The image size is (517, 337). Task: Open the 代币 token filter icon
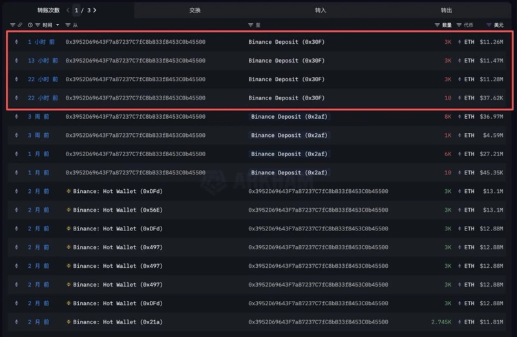(x=459, y=25)
